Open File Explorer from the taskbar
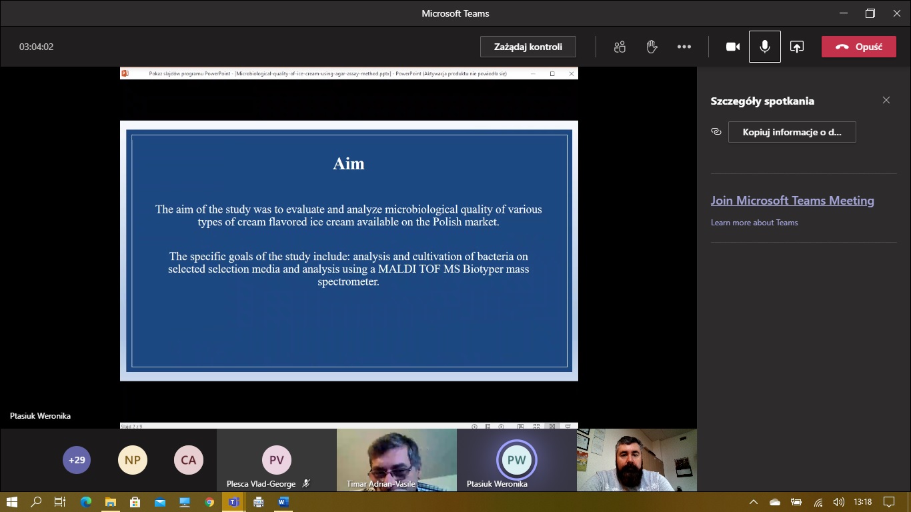 [x=111, y=502]
